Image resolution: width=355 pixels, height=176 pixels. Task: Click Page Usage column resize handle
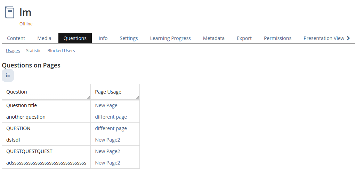137,98
